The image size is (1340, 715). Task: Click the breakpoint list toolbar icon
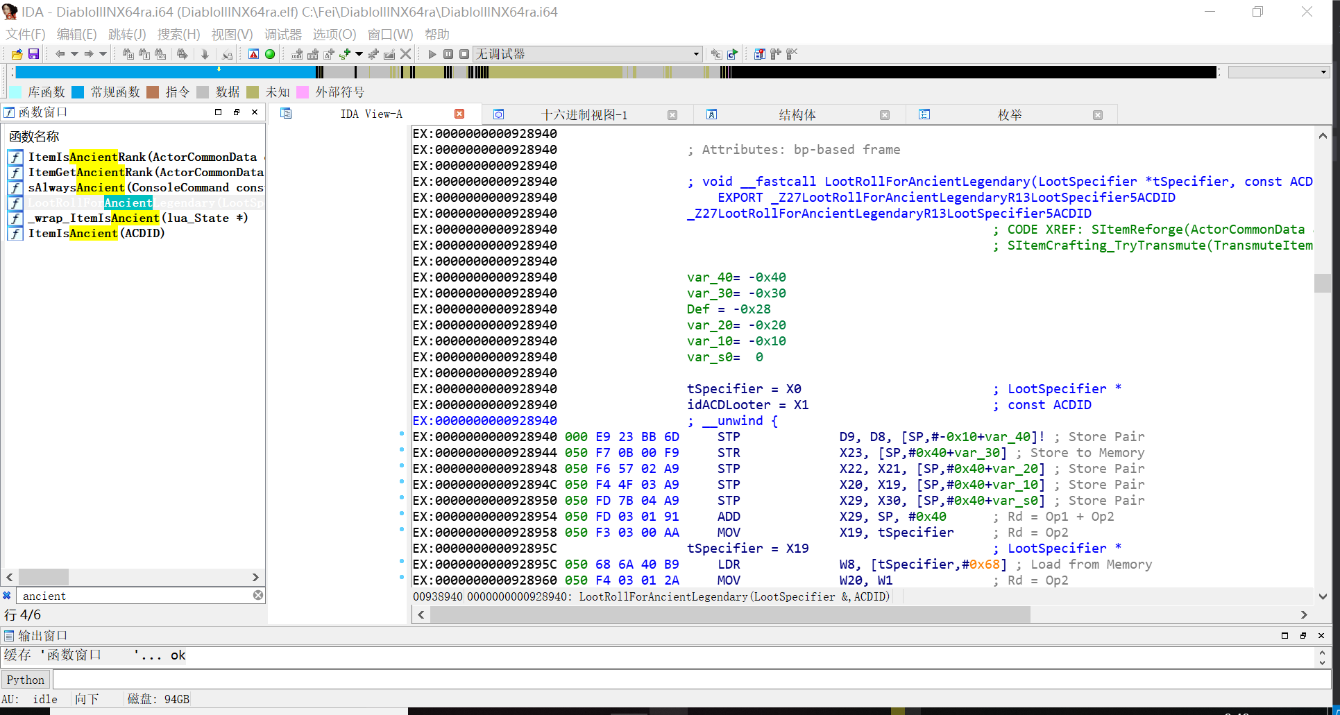click(x=760, y=54)
